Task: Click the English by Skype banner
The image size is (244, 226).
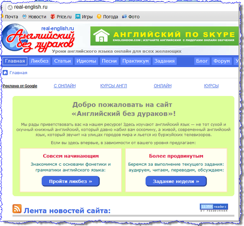Action: [163, 36]
